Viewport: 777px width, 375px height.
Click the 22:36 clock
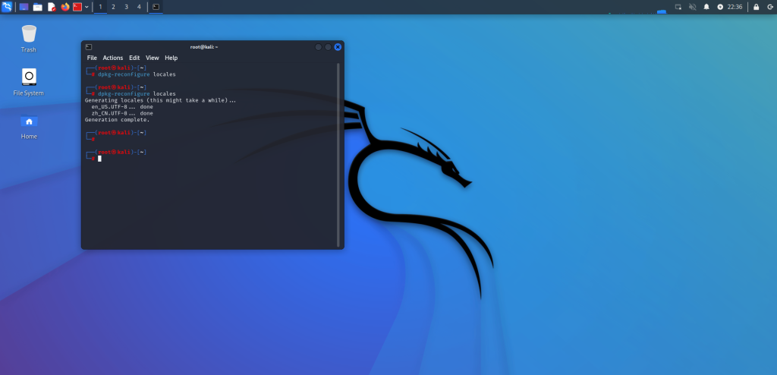[x=735, y=7]
